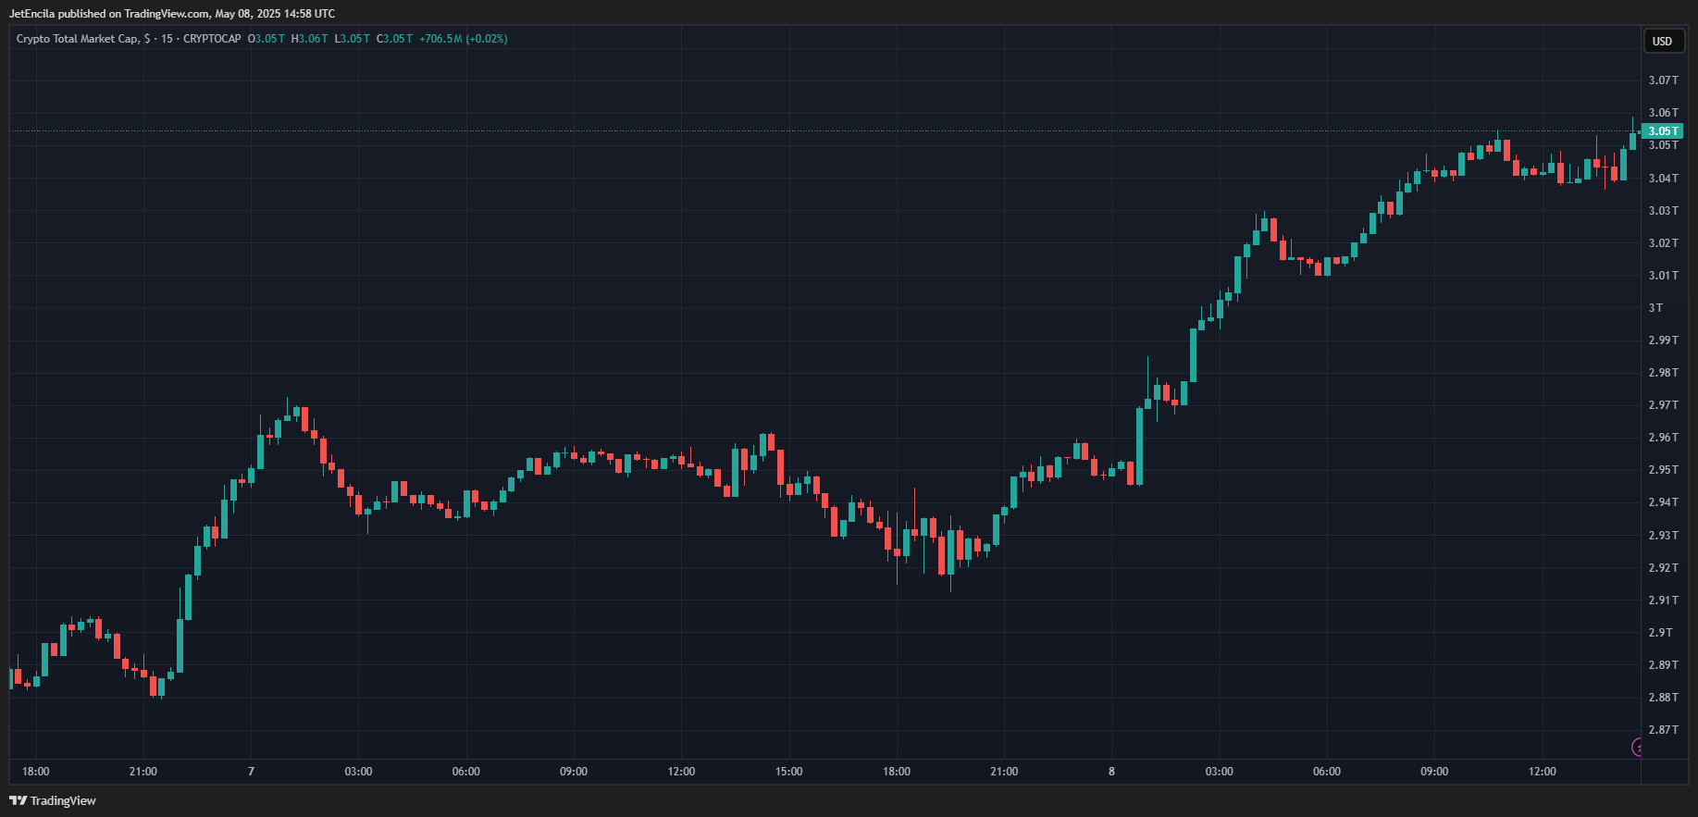Screen dimensions: 1698x817
Task: Click the first 21:00 time axis label
Action: (143, 772)
